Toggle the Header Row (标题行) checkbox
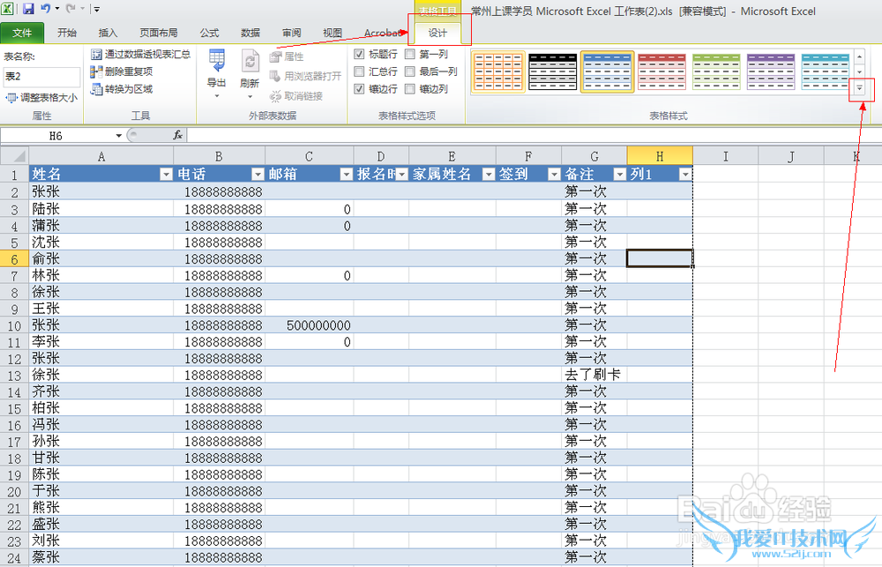Viewport: 882px width, 567px height. (x=360, y=55)
